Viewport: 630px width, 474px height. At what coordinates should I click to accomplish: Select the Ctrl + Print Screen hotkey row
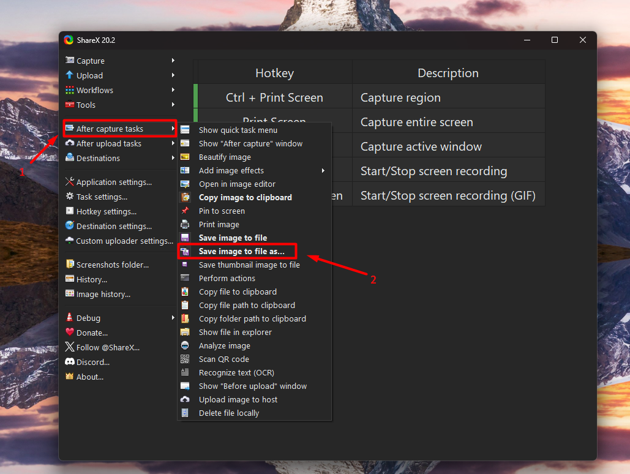click(369, 97)
